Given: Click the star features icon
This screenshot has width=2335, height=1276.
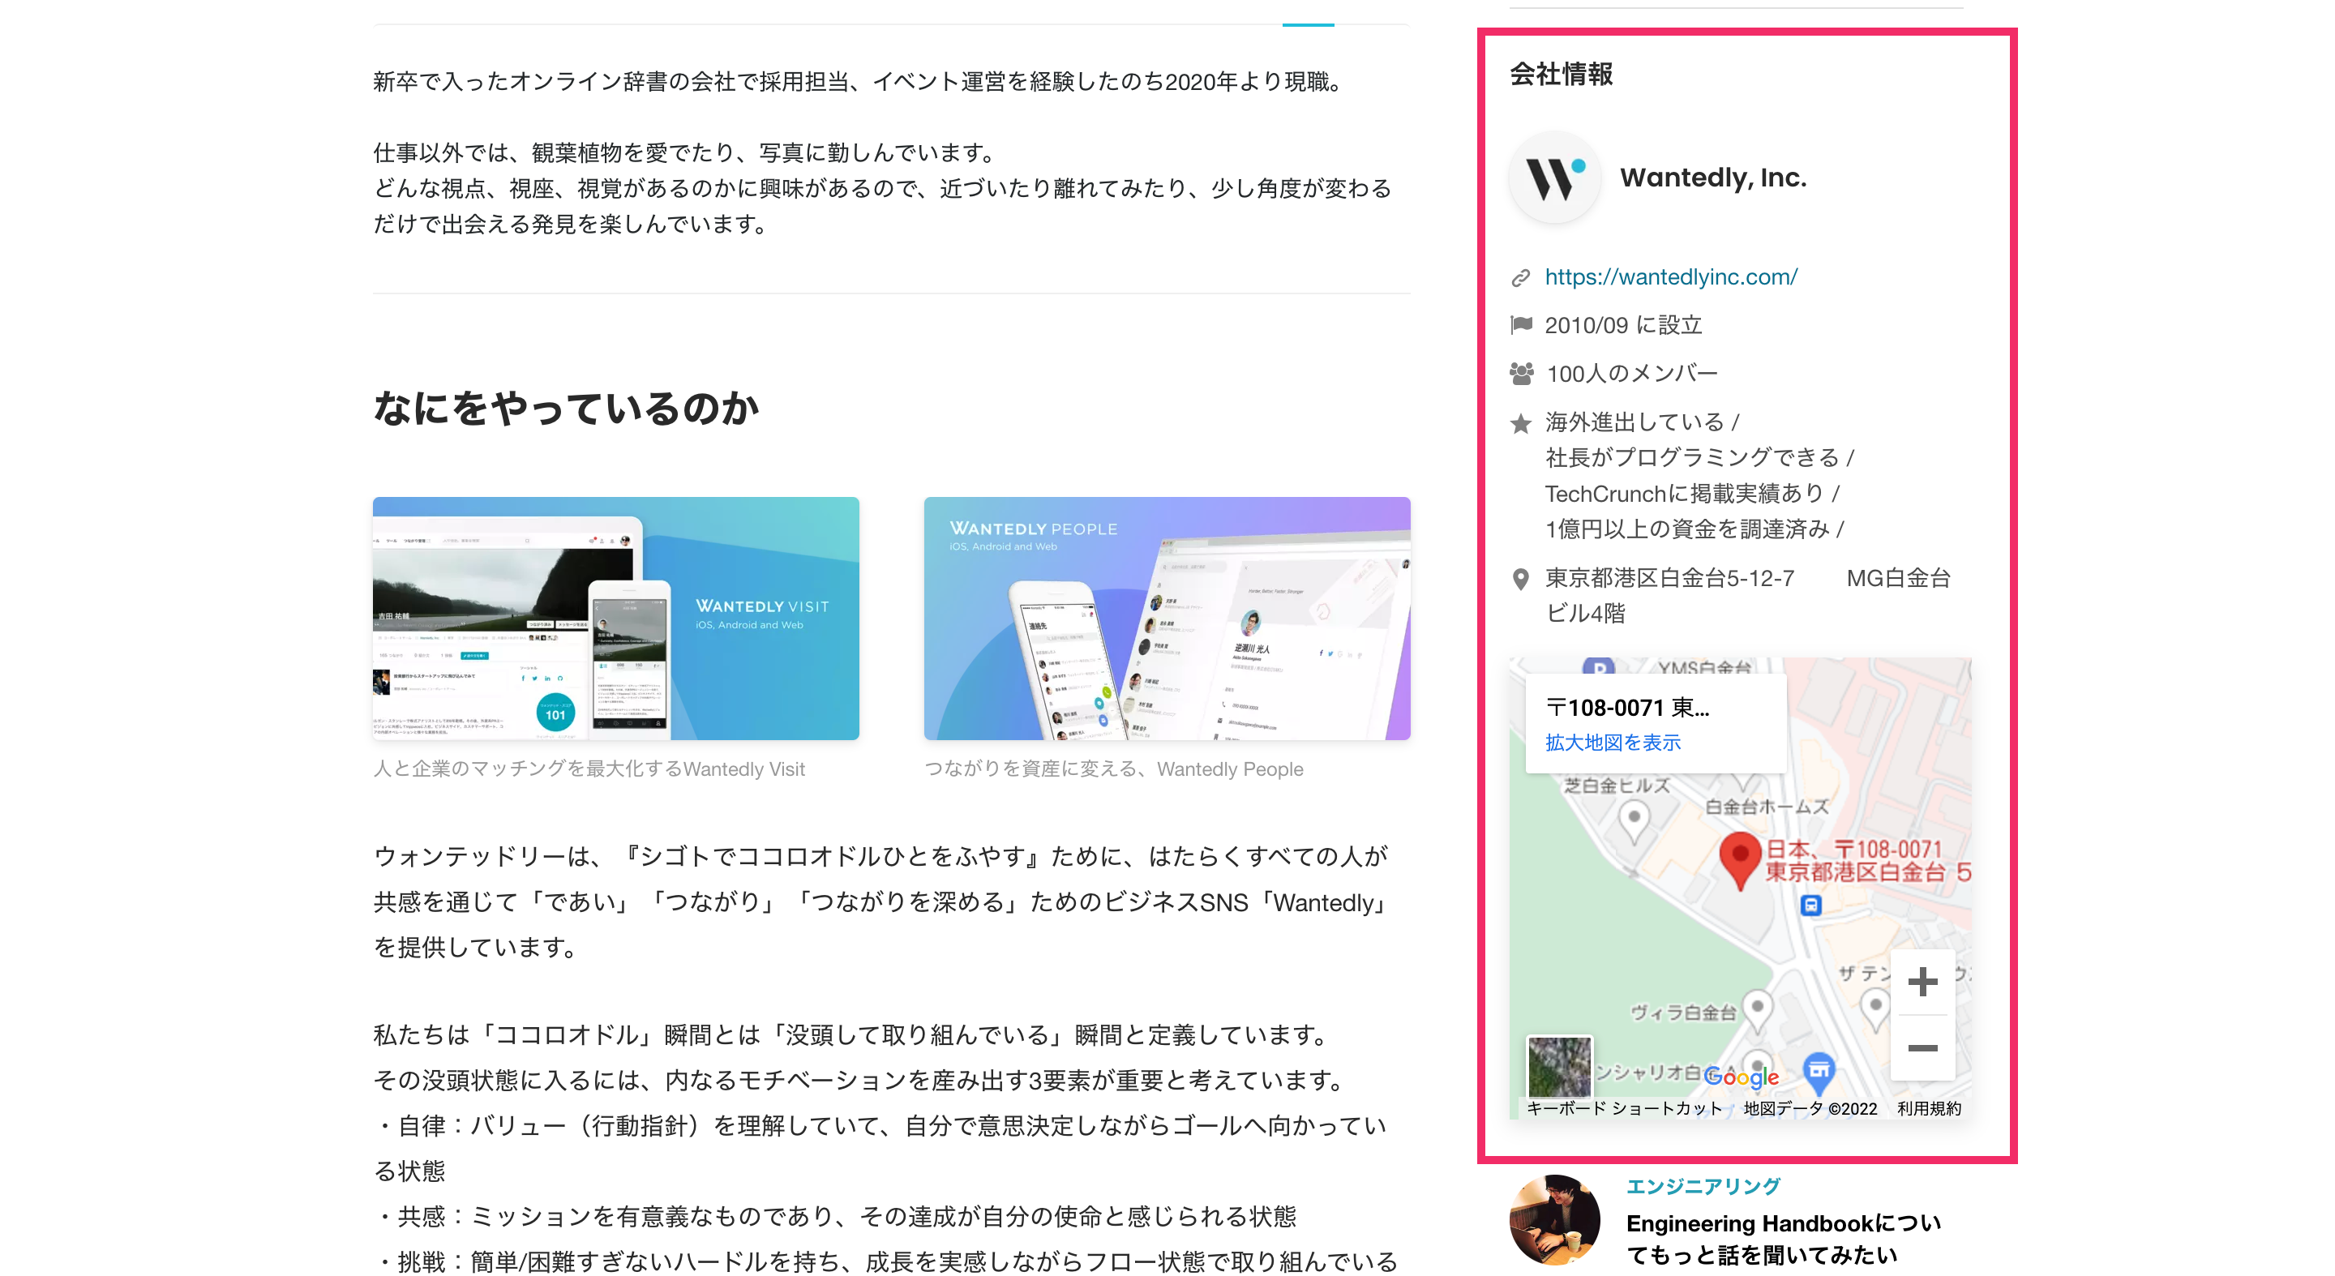Looking at the screenshot, I should [1521, 423].
